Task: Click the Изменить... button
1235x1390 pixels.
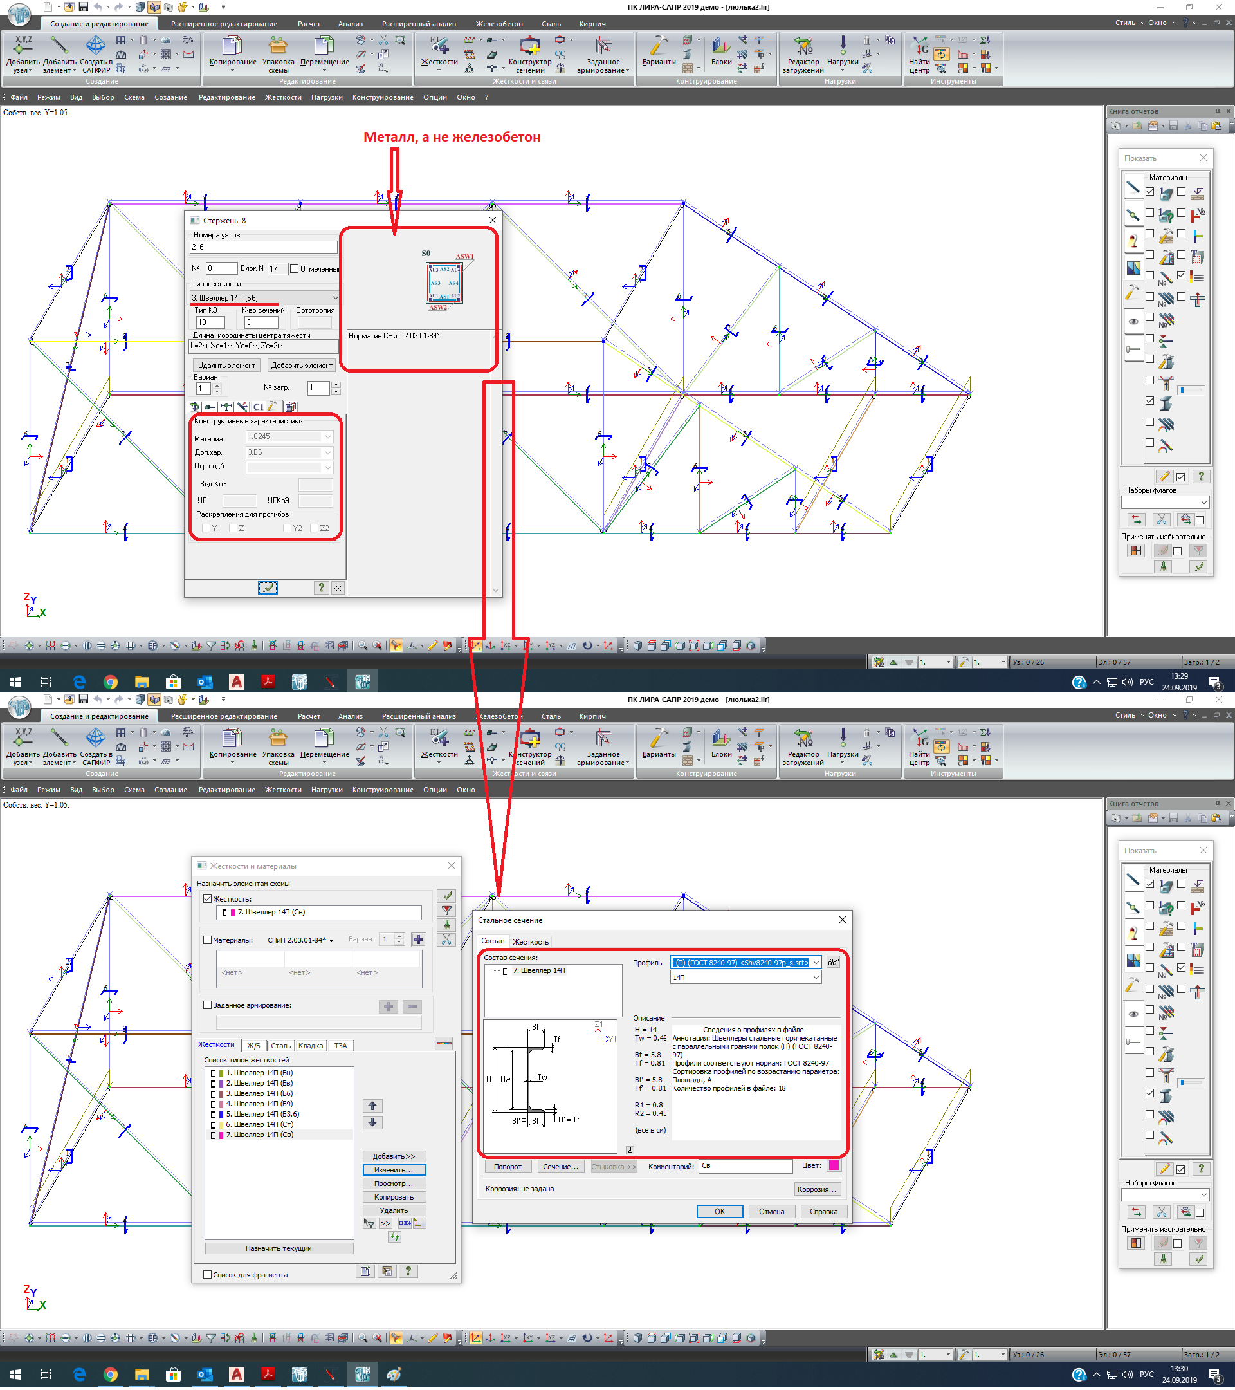Action: pyautogui.click(x=394, y=1170)
